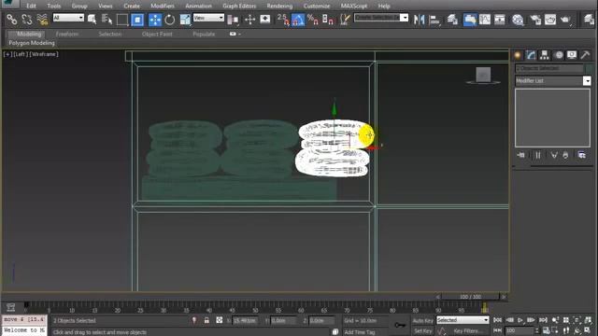Open the MAXScript menu
This screenshot has width=598, height=336.
tap(354, 7)
